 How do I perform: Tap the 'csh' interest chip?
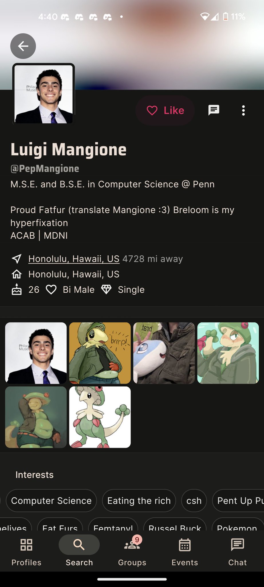tap(194, 501)
